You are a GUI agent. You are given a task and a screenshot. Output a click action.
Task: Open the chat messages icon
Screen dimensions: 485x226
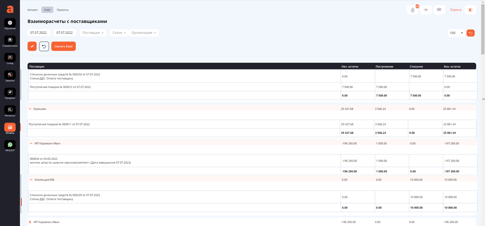[x=439, y=10]
